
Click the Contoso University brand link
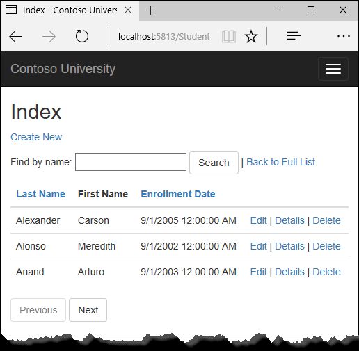63,69
